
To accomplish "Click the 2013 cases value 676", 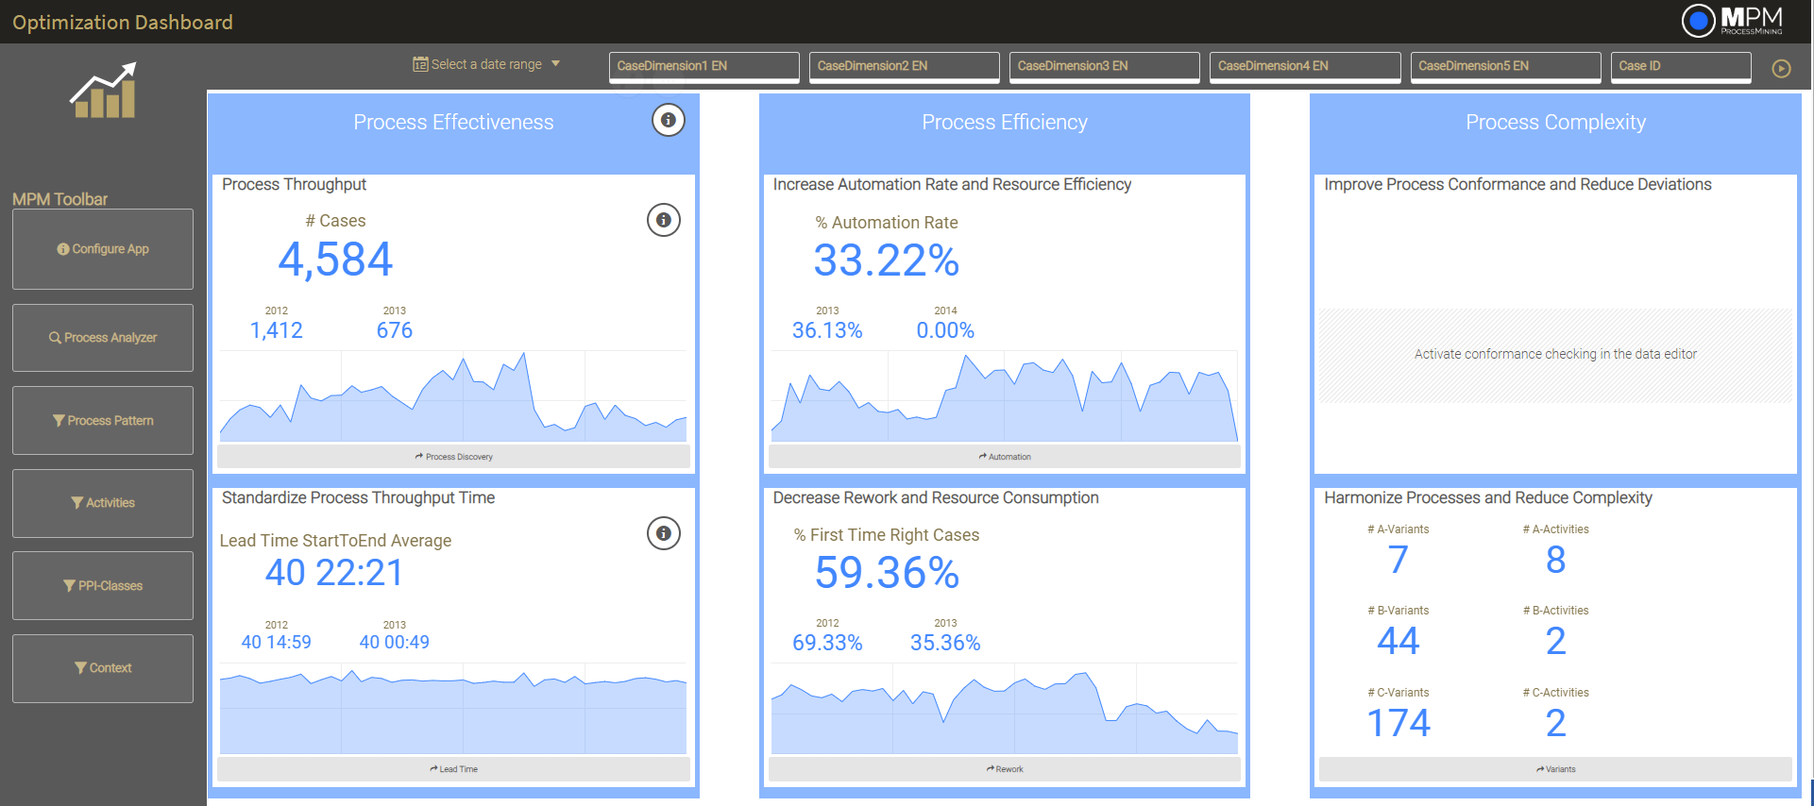I will click(x=395, y=330).
